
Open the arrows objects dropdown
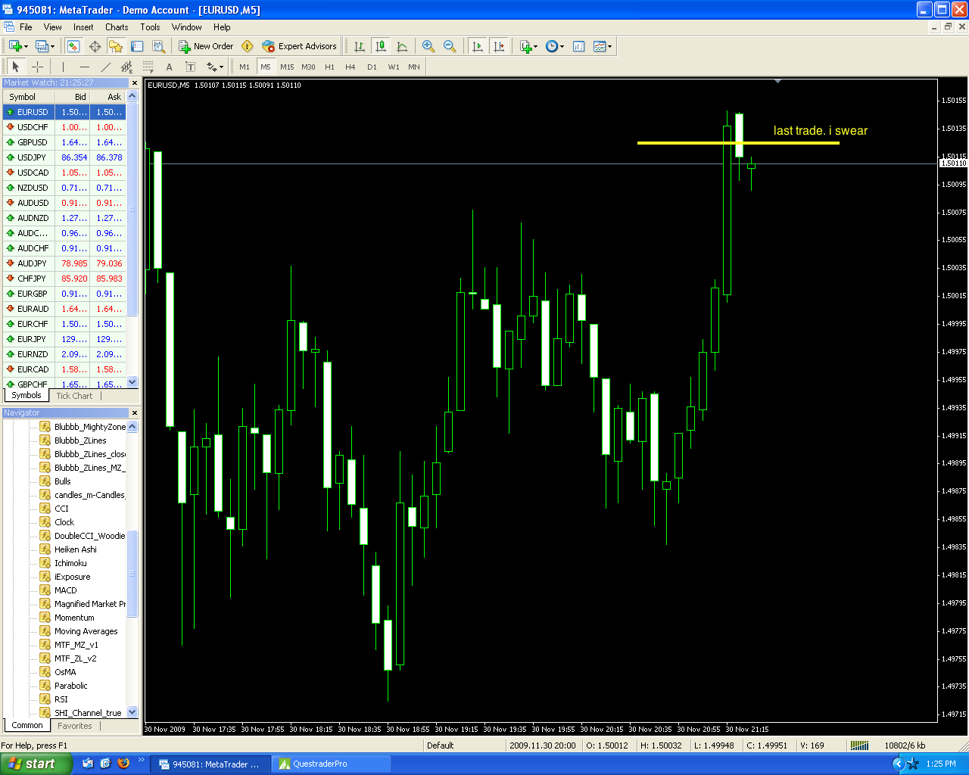214,67
